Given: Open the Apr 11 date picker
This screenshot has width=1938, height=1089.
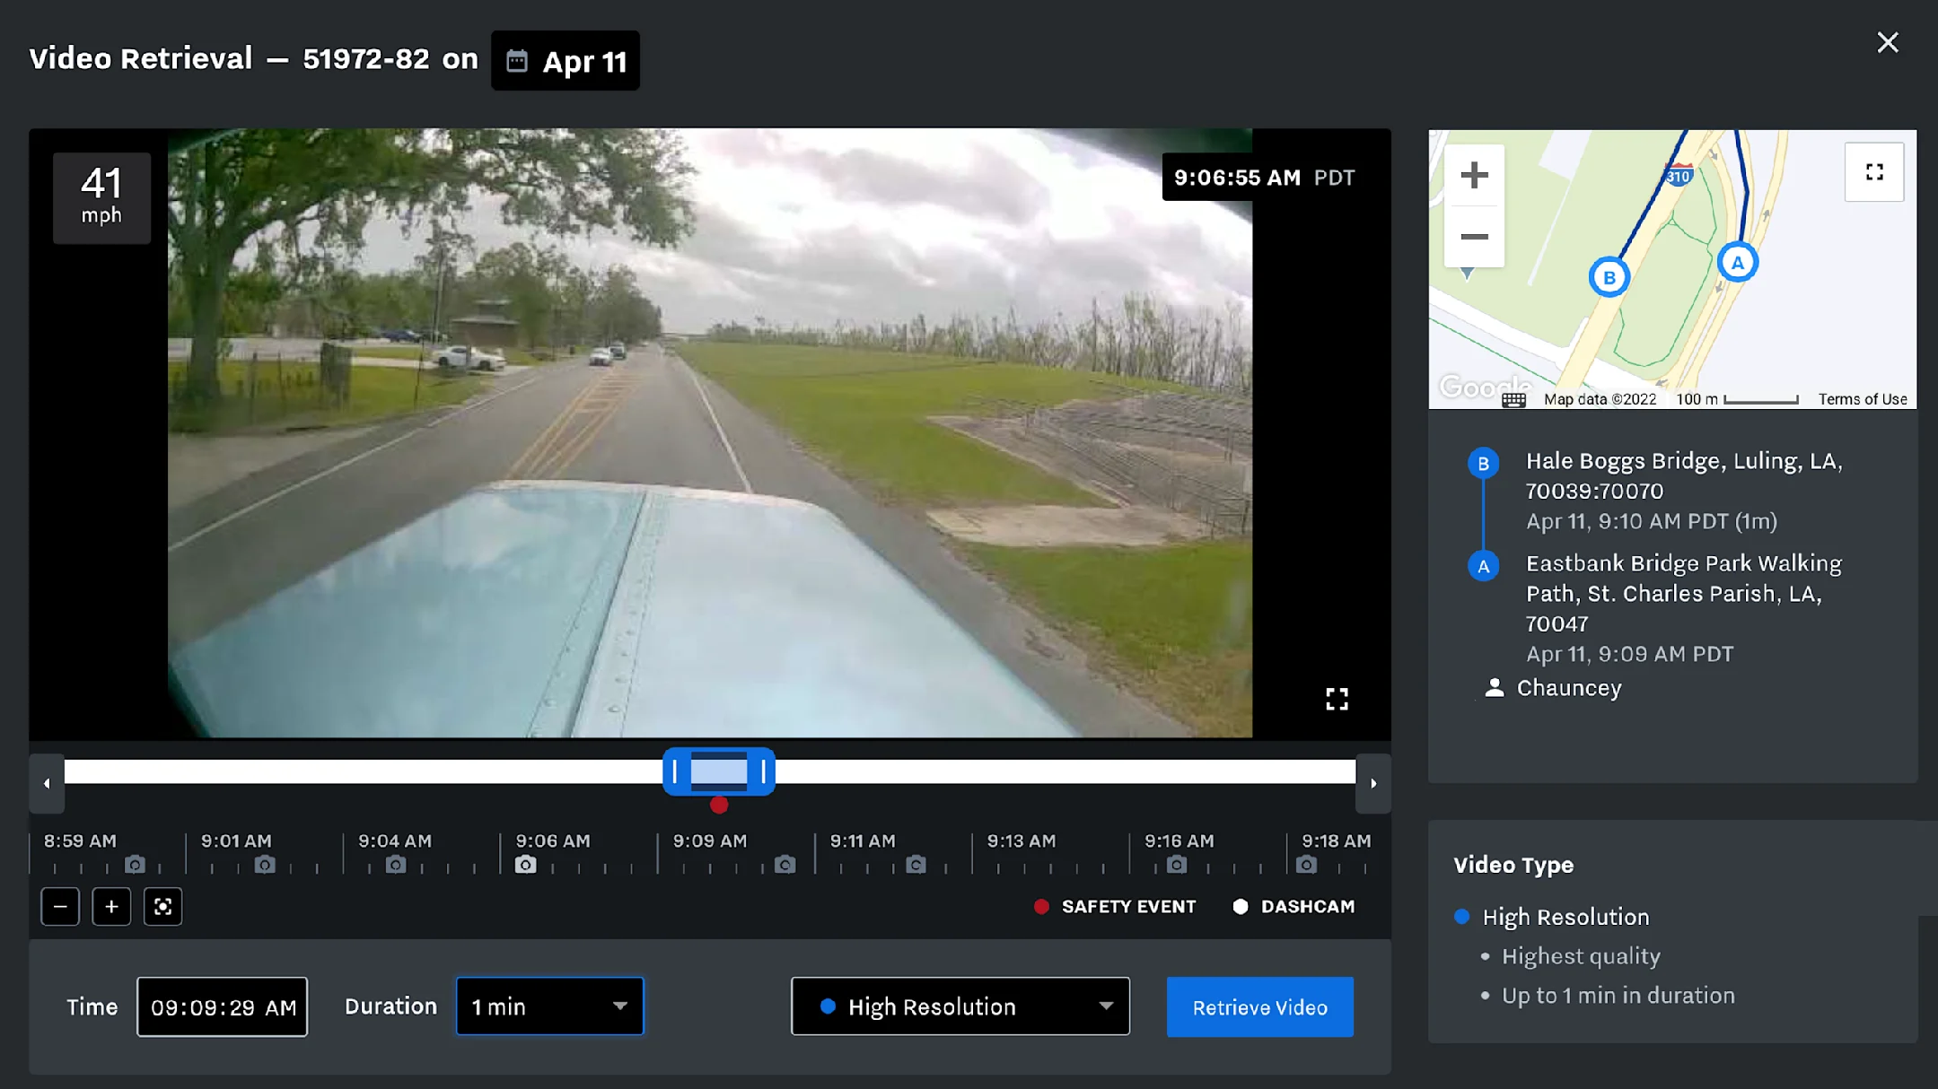Looking at the screenshot, I should tap(566, 61).
